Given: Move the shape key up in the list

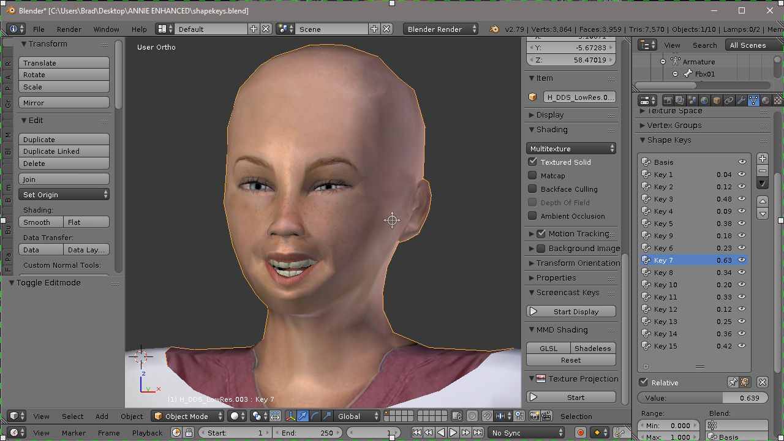Looking at the screenshot, I should point(763,201).
